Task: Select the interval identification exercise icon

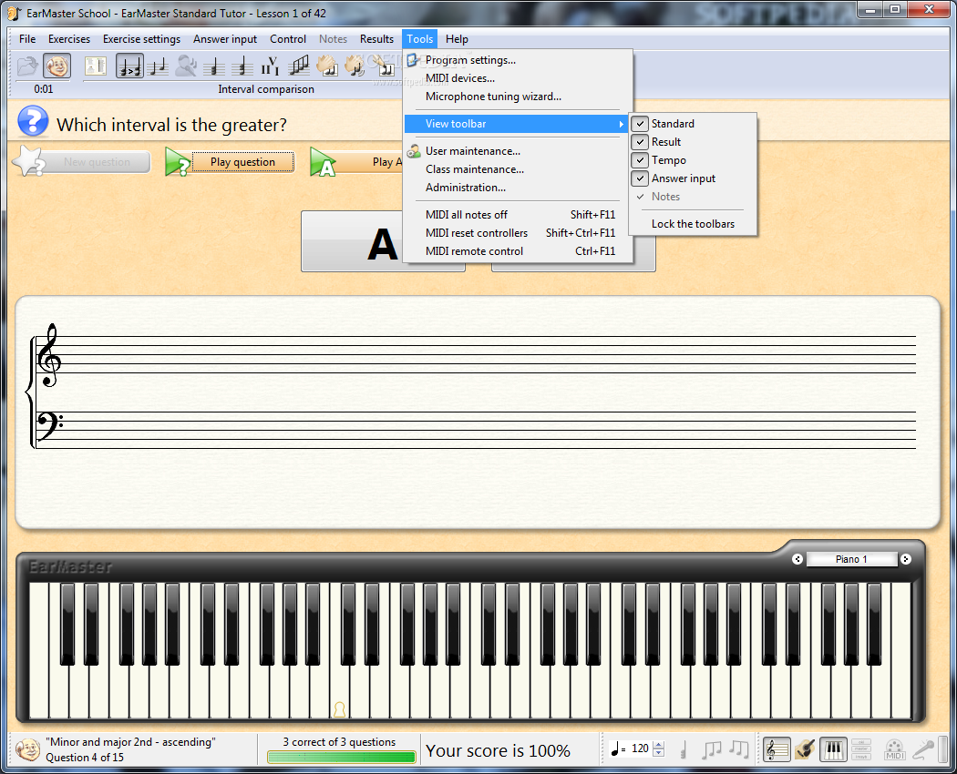Action: [158, 66]
